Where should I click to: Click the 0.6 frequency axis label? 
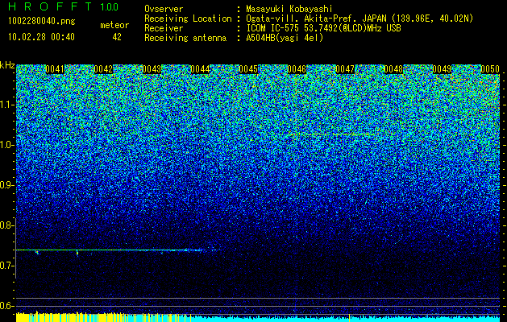[6, 306]
